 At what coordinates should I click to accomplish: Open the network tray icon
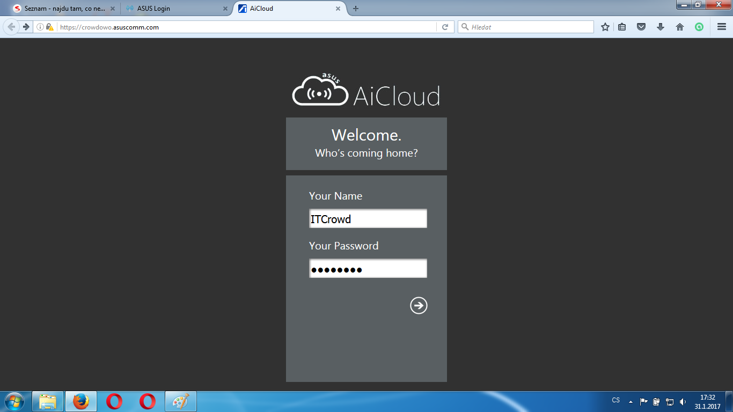coord(670,401)
